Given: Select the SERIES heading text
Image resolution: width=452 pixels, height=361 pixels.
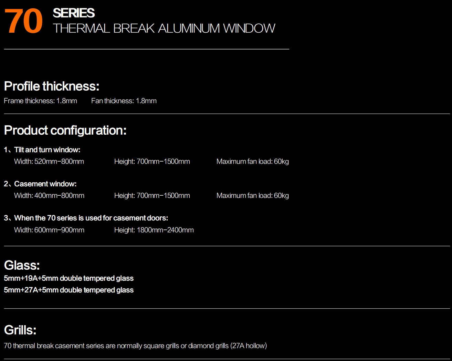Looking at the screenshot, I should point(74,13).
